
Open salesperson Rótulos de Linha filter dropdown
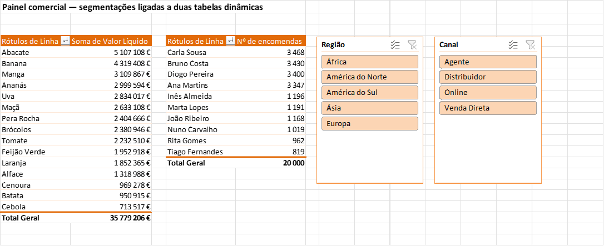point(230,41)
